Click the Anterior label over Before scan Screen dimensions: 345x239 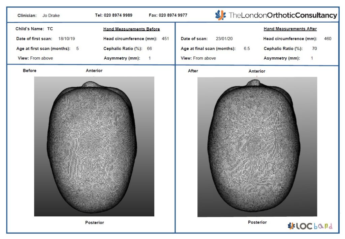point(94,71)
